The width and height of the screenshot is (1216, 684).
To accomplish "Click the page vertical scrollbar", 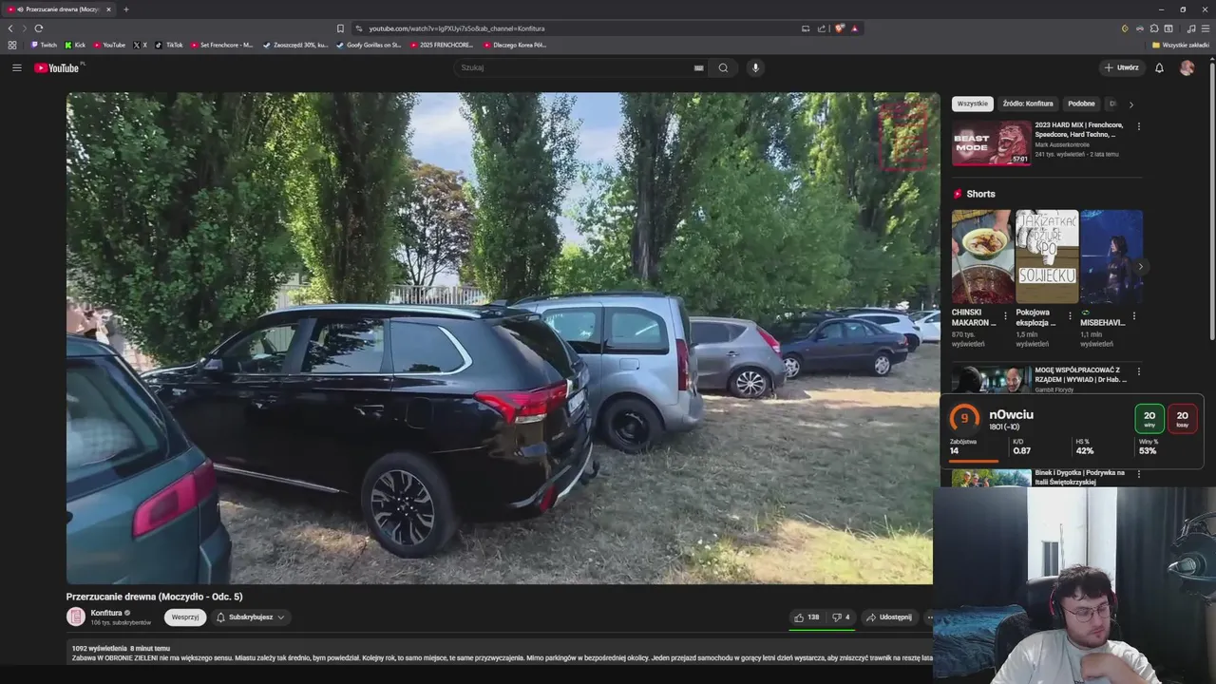I will (x=1212, y=199).
